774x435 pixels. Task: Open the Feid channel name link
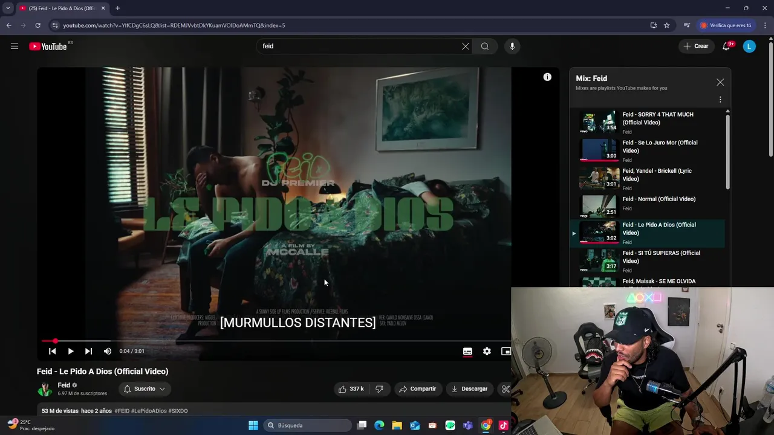point(64,385)
